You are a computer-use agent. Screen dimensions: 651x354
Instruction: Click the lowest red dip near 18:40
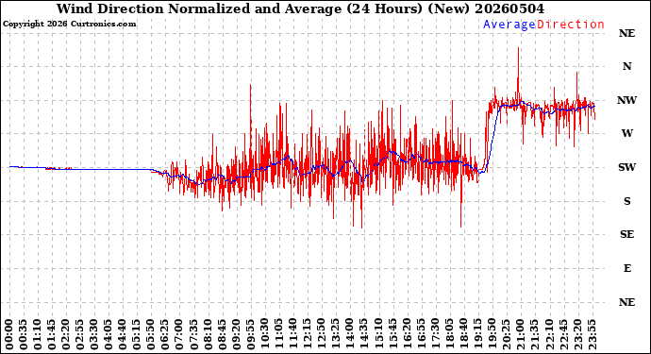(460, 227)
